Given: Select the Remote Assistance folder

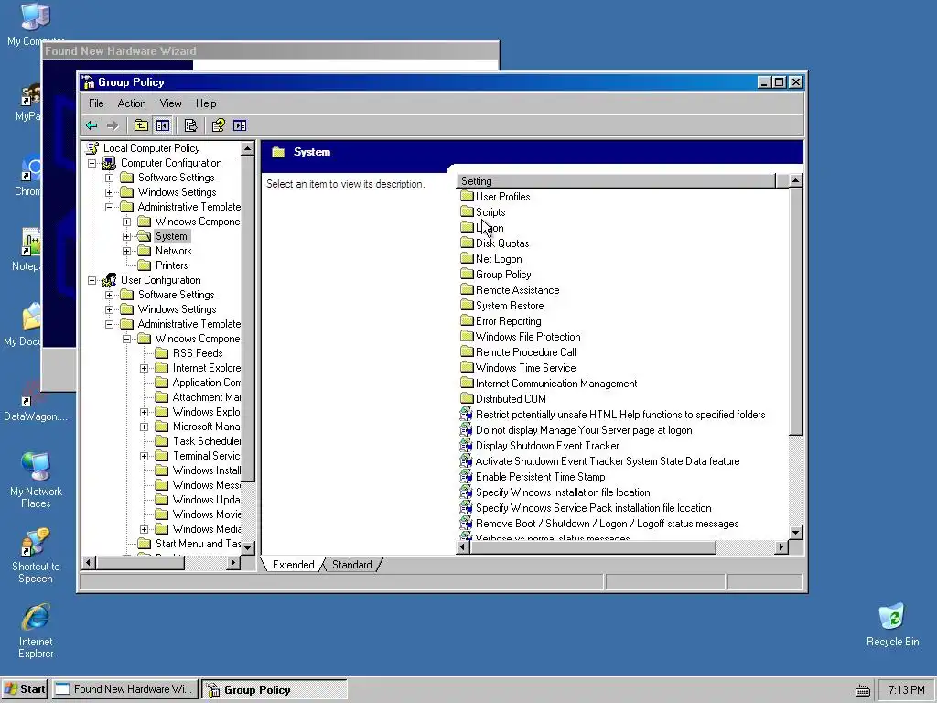Looking at the screenshot, I should [x=518, y=290].
